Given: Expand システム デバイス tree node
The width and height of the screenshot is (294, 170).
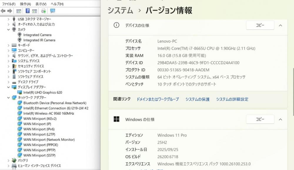Looking at the screenshot, I should click(x=9, y=61).
